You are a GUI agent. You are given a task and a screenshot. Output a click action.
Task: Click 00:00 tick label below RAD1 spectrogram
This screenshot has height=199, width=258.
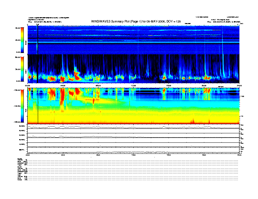27,86
